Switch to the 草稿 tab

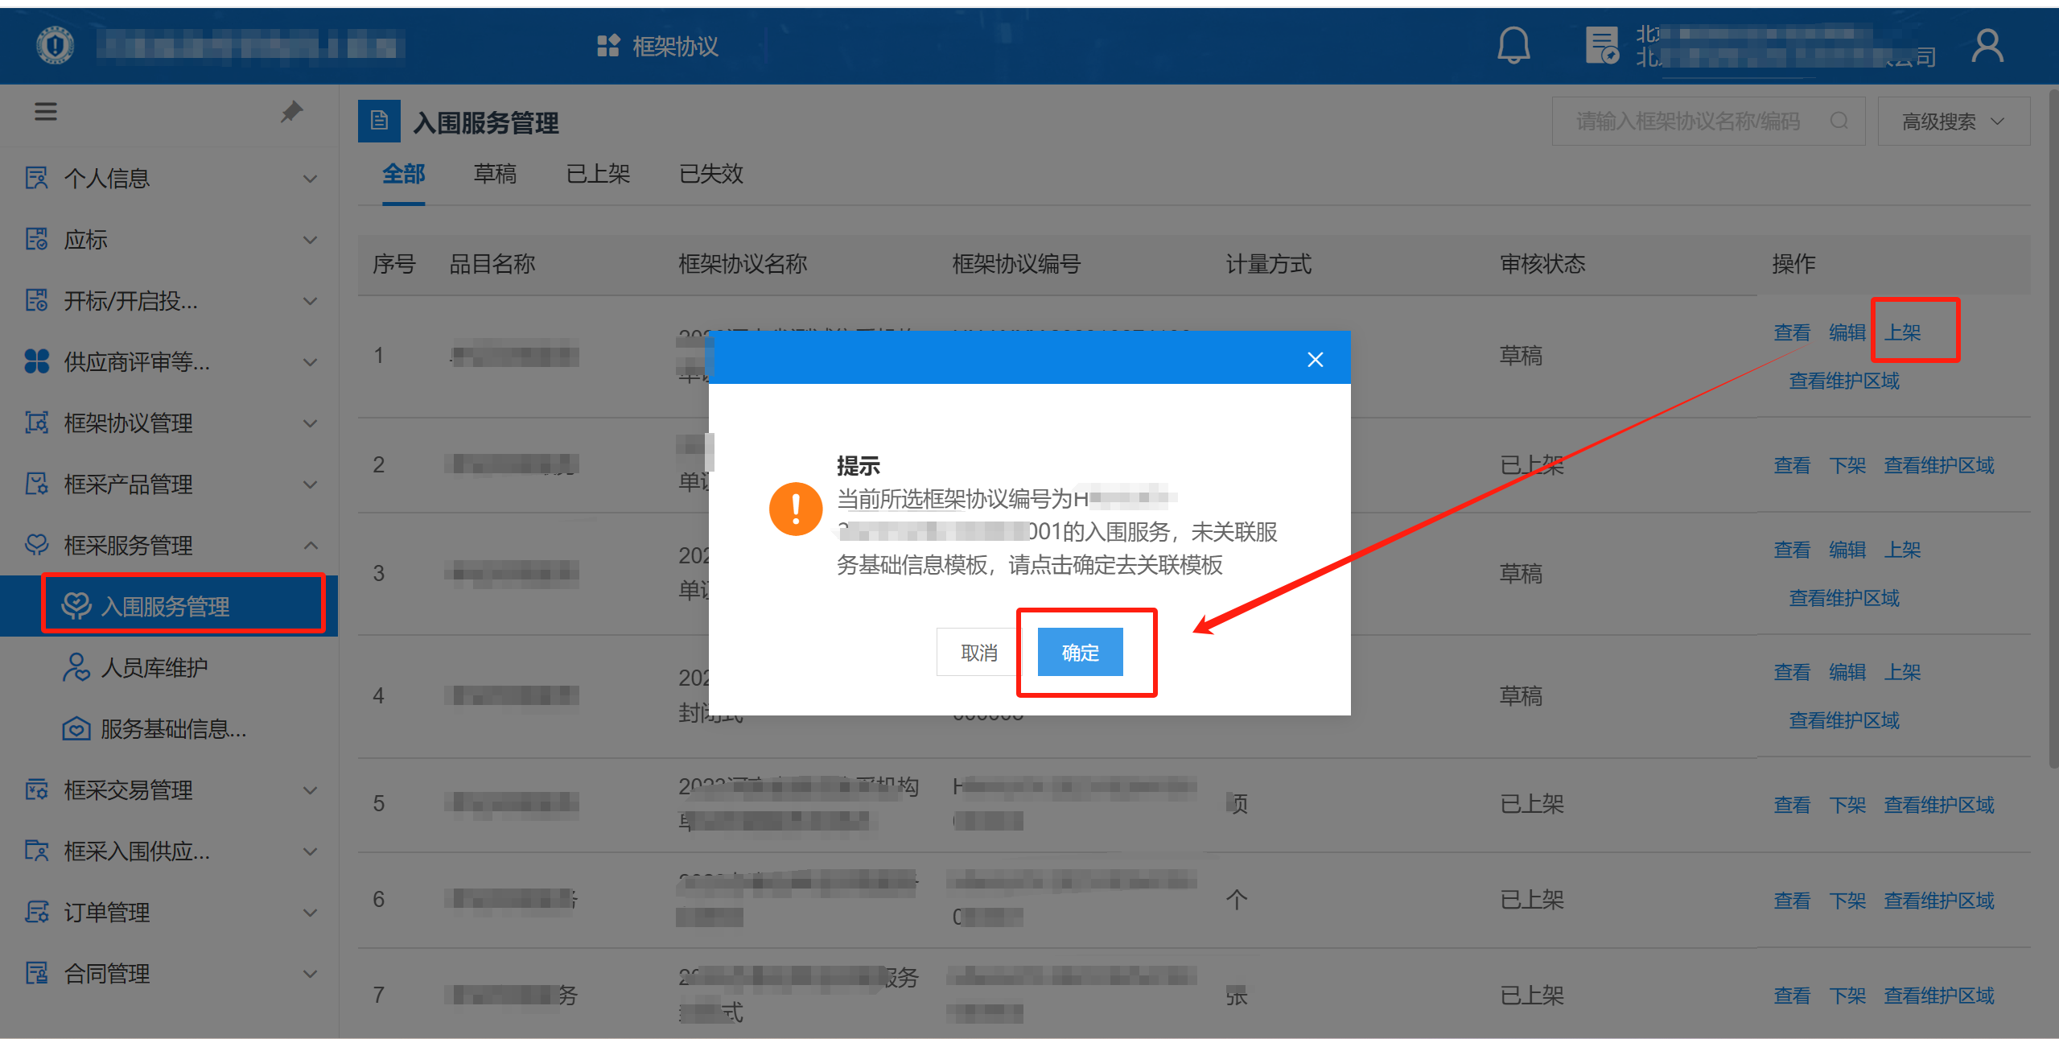pyautogui.click(x=495, y=174)
